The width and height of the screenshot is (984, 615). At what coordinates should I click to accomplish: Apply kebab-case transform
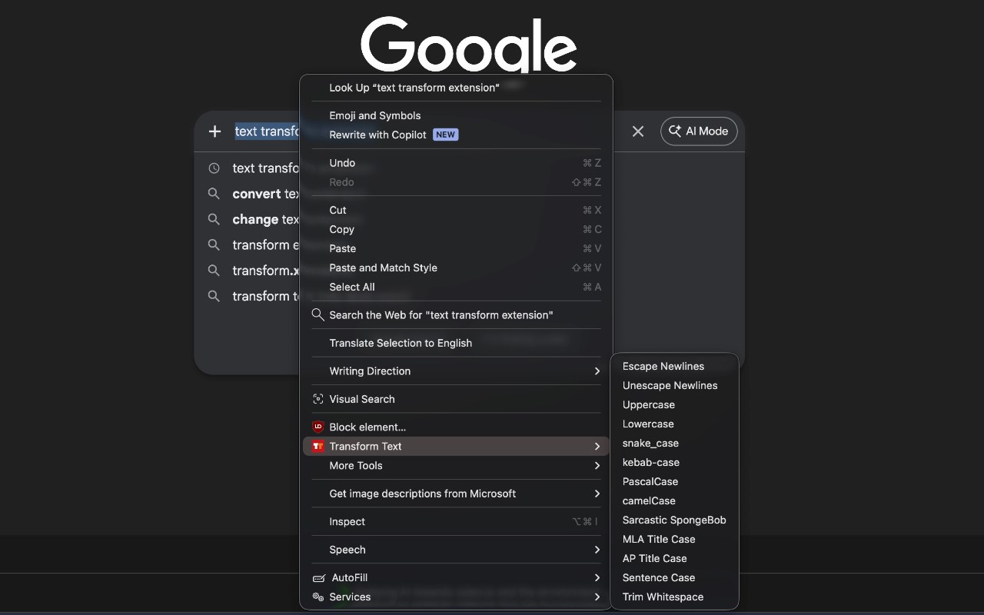tap(674, 462)
